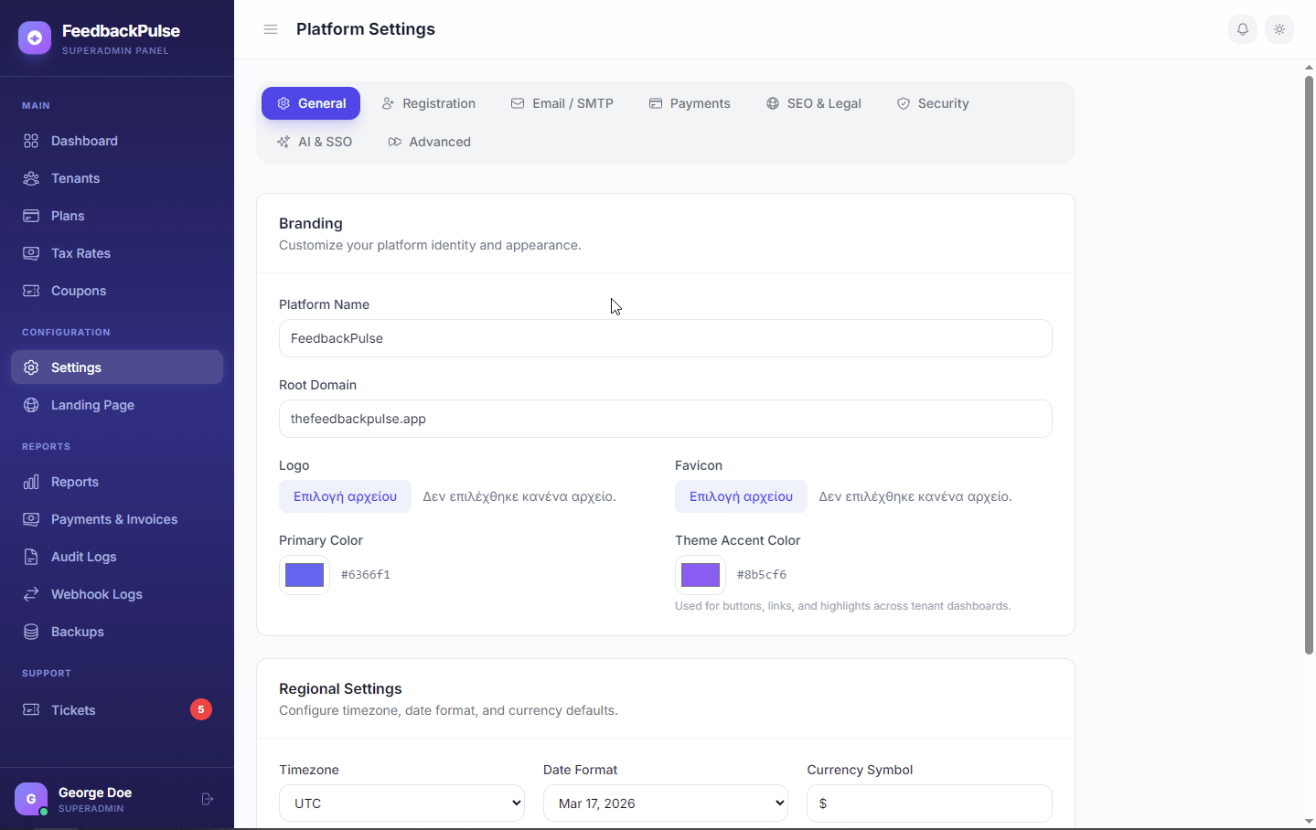1316x830 pixels.
Task: Open the Timezone dropdown
Action: [401, 803]
